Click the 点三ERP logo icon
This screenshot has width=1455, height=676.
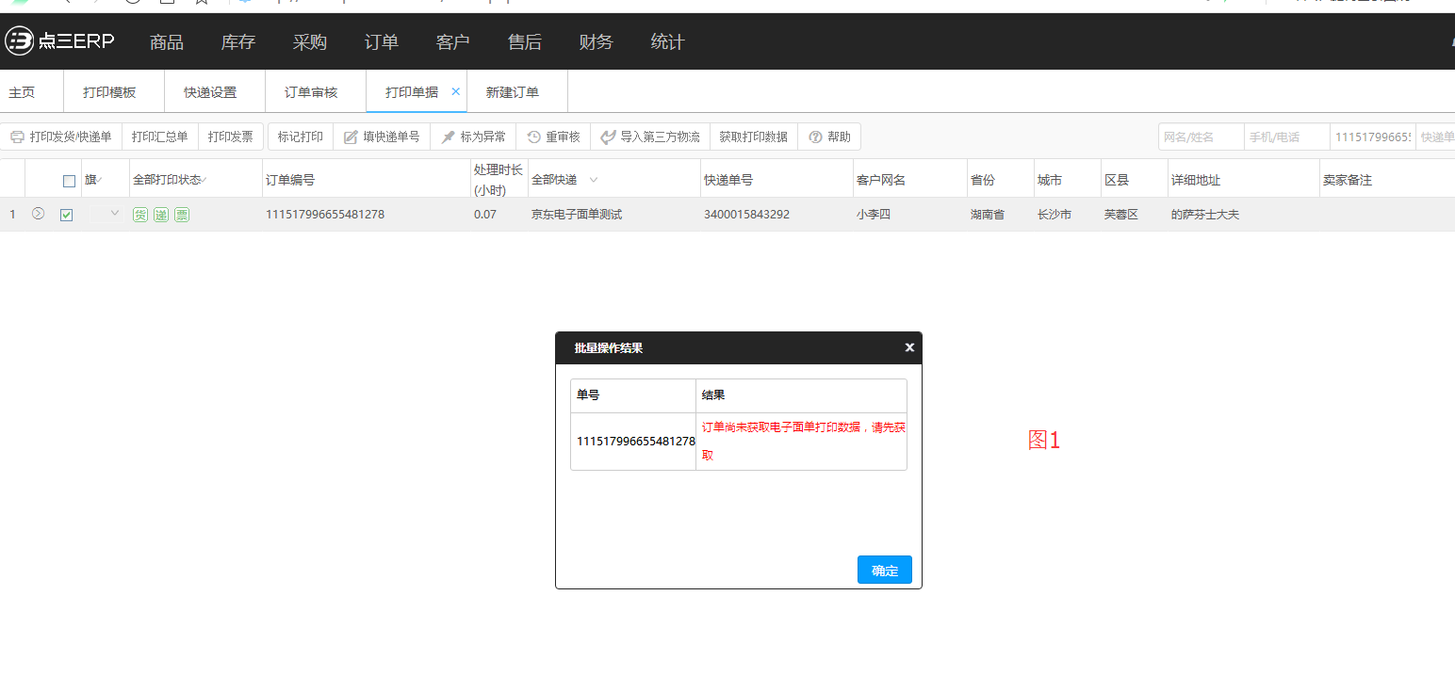(x=19, y=41)
